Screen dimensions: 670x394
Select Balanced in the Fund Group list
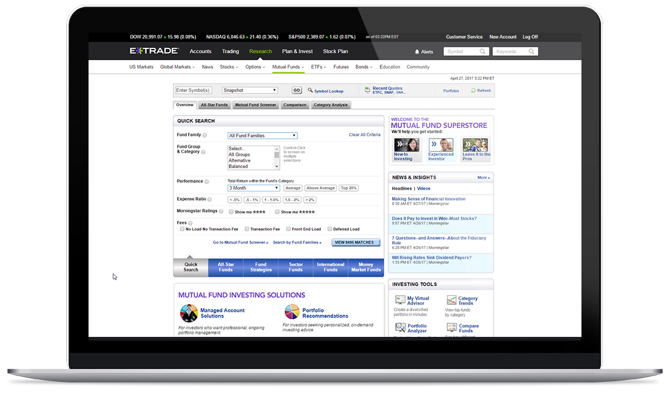click(x=238, y=167)
